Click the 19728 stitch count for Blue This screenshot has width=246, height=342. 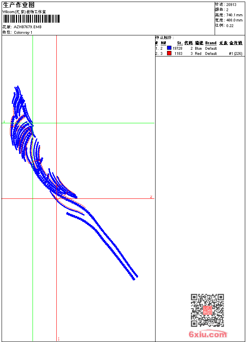point(177,48)
